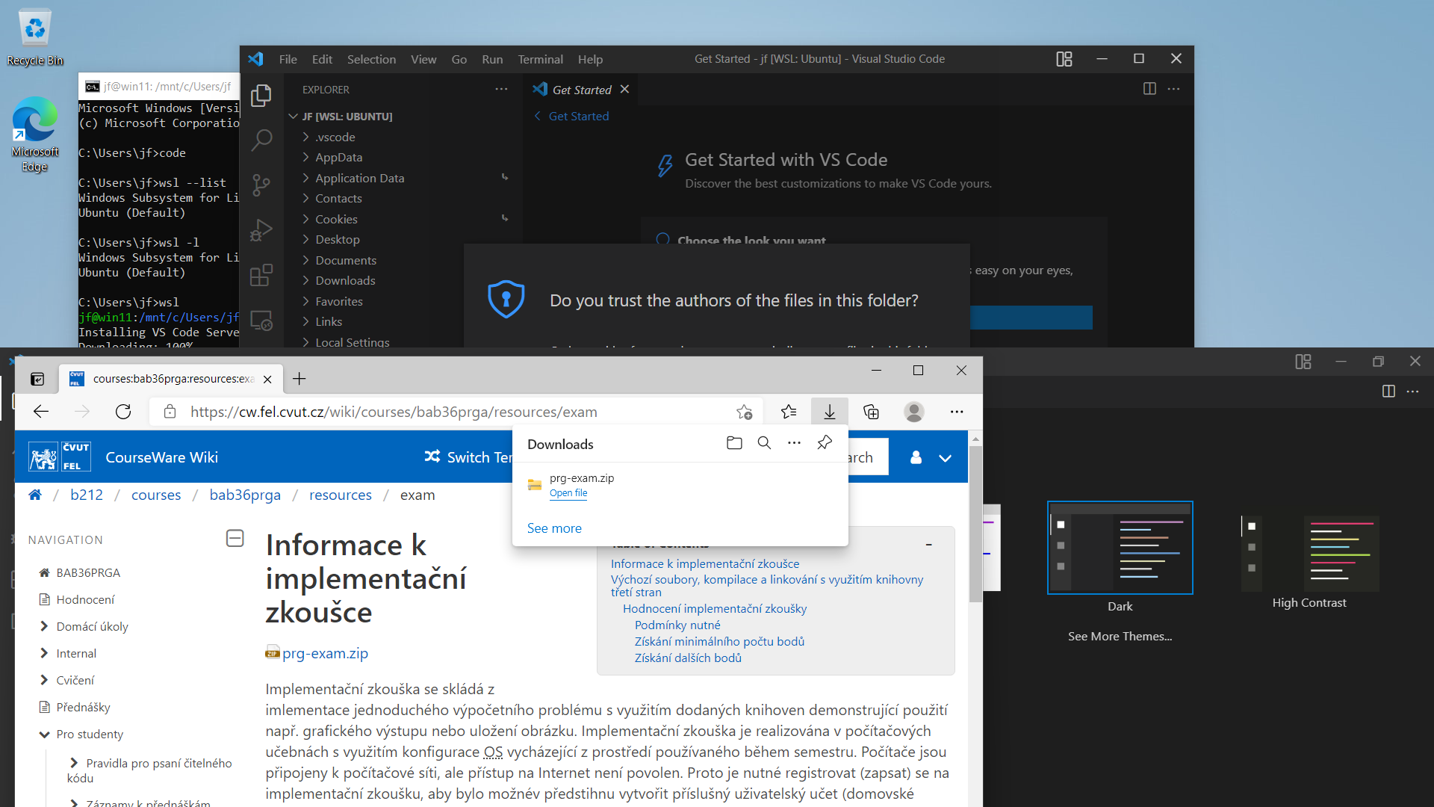This screenshot has height=807, width=1434.
Task: Expand Domácí úkoly in navigation
Action: (44, 626)
